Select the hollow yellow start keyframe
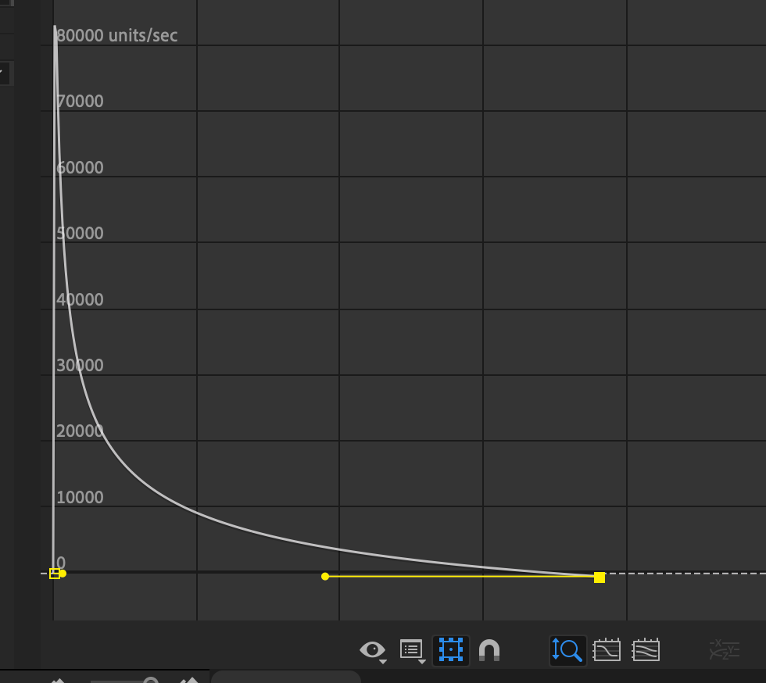The image size is (766, 683). pyautogui.click(x=55, y=574)
